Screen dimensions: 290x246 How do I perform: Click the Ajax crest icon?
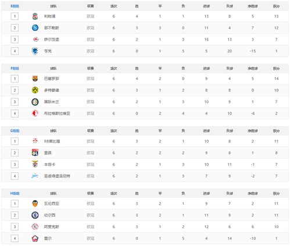tap(35, 227)
